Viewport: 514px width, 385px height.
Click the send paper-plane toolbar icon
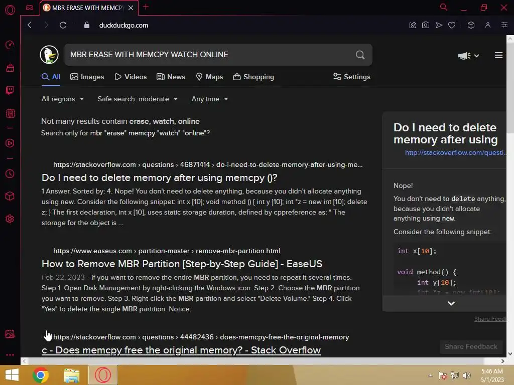click(439, 25)
